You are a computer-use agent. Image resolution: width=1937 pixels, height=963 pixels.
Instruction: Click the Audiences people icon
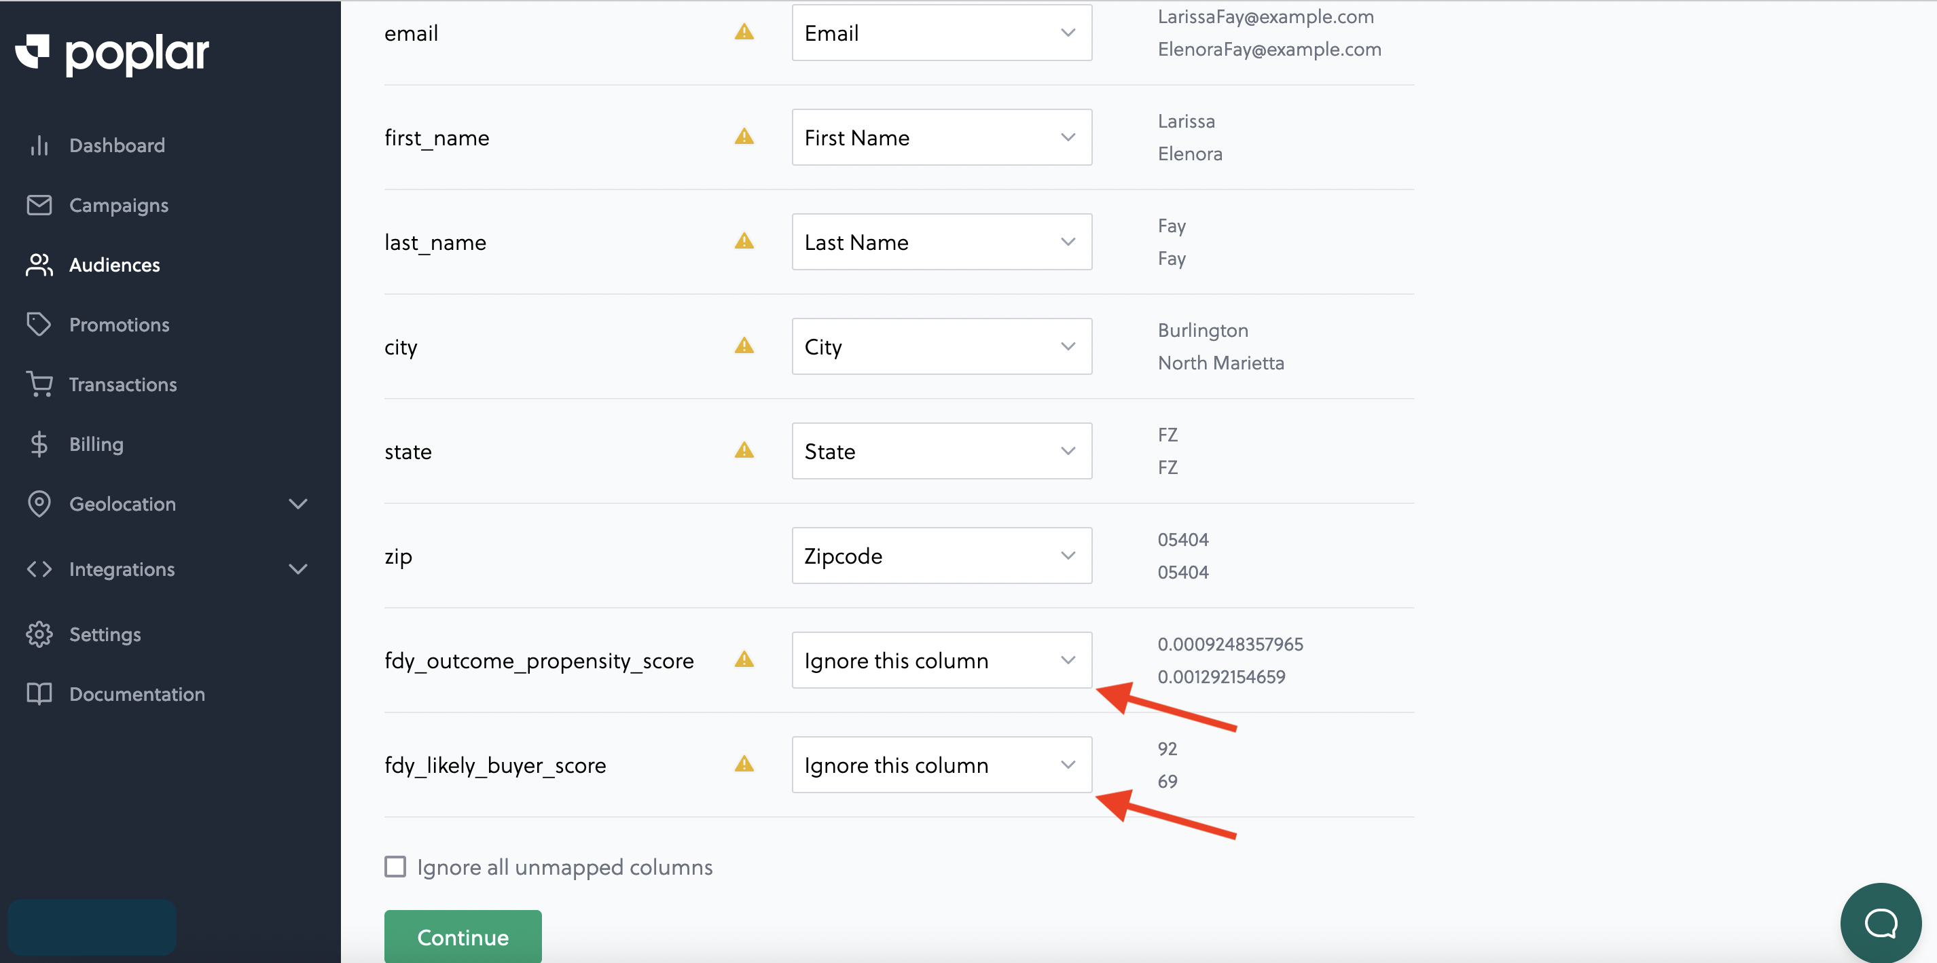(39, 265)
